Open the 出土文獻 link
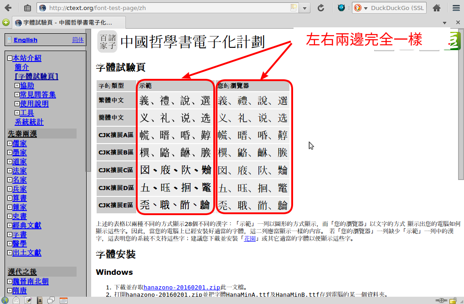 (27, 253)
